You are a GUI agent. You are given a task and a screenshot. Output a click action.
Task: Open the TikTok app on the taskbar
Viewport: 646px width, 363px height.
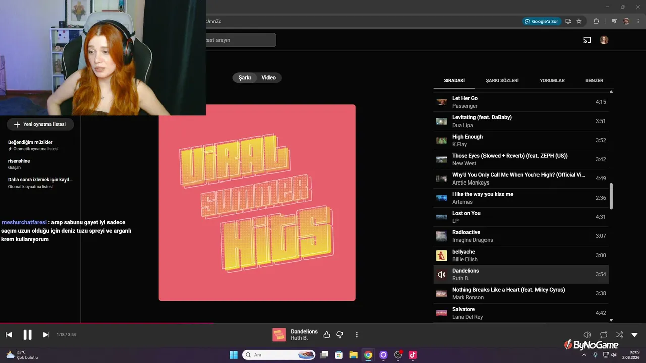(413, 355)
